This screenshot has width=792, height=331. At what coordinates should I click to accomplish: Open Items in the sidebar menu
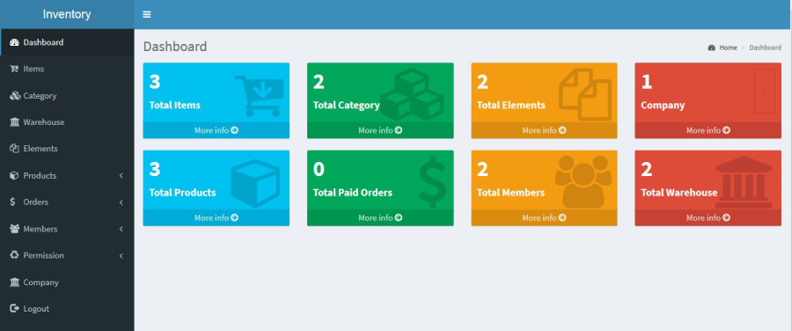pos(67,69)
